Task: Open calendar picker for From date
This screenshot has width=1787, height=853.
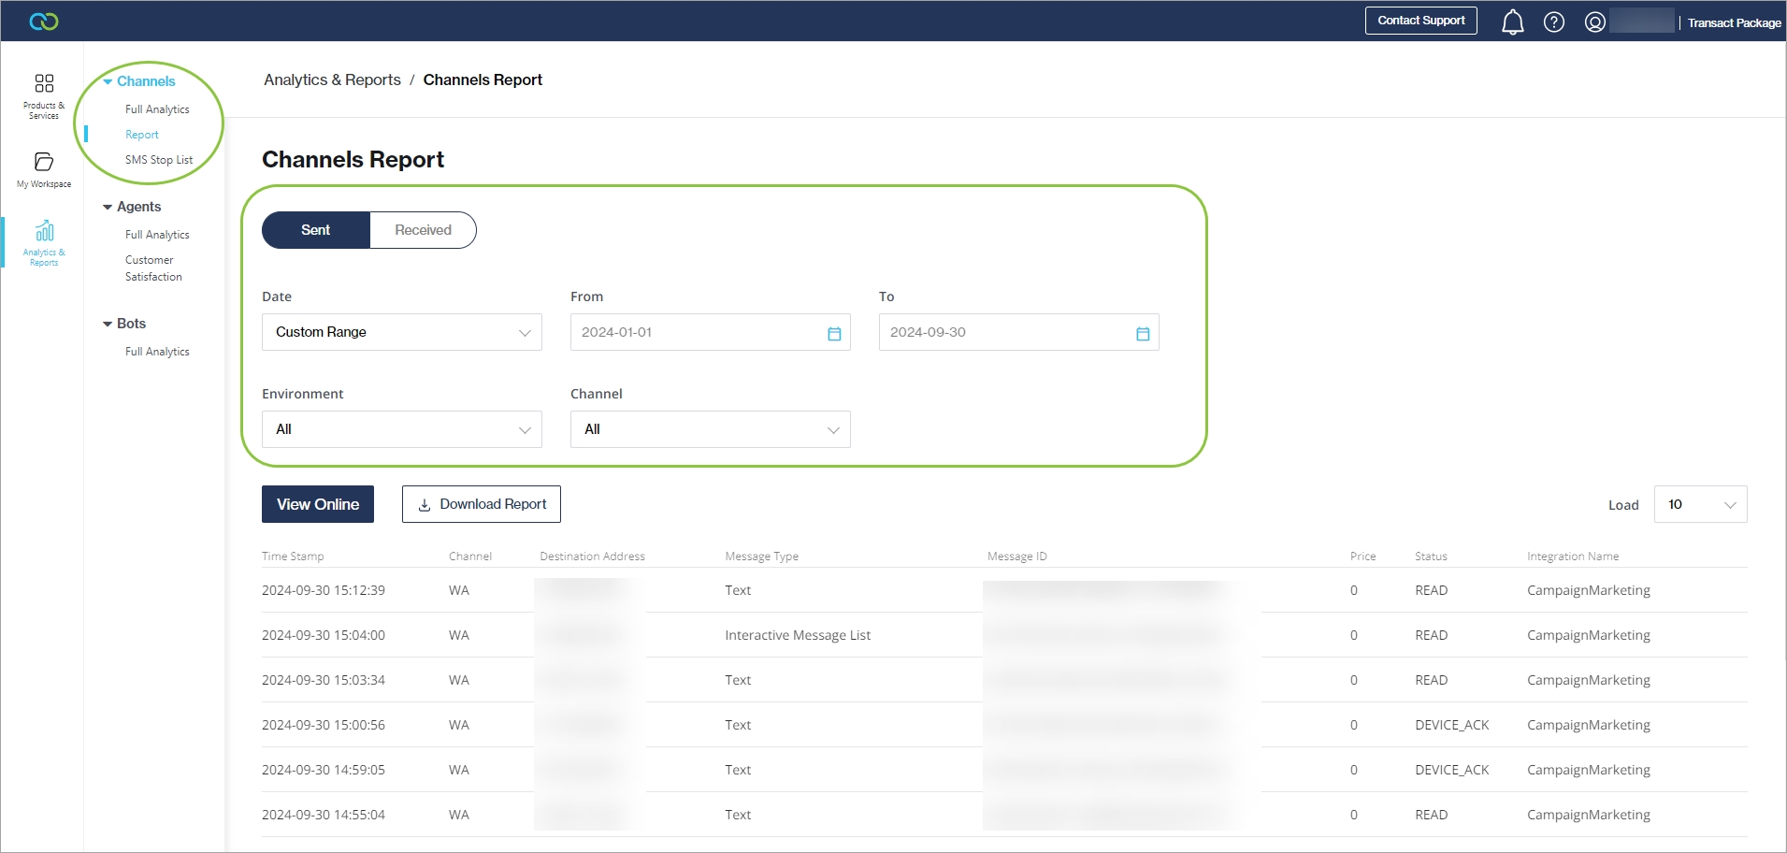Action: click(834, 333)
